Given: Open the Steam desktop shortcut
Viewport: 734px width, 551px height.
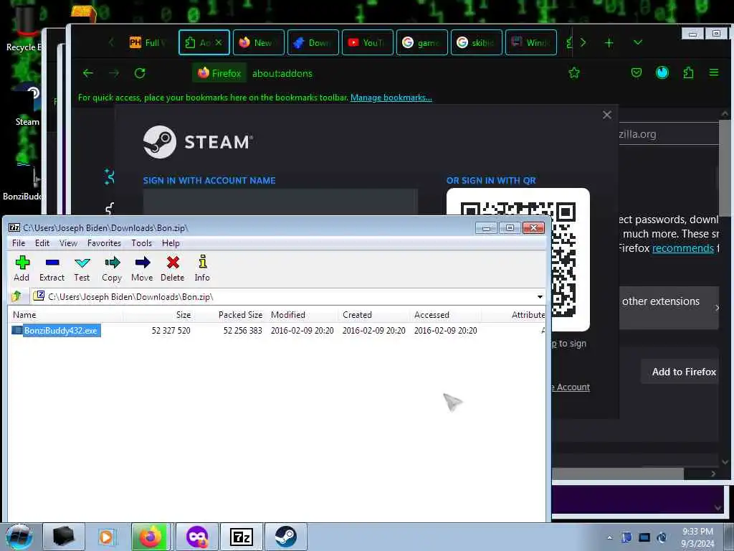Looking at the screenshot, I should (27, 105).
